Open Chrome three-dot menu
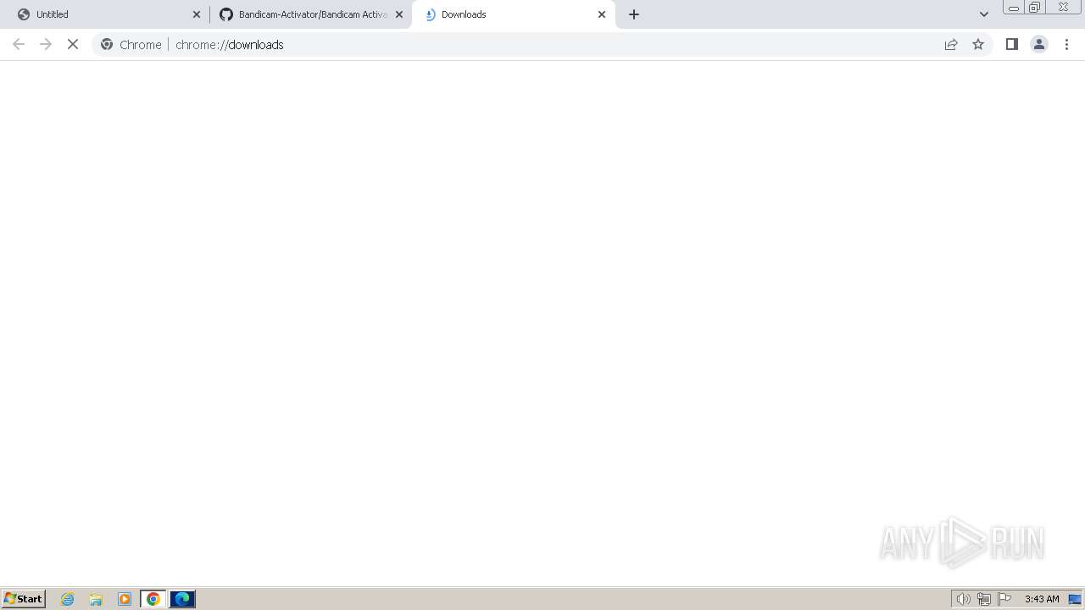This screenshot has width=1085, height=610. click(1067, 44)
